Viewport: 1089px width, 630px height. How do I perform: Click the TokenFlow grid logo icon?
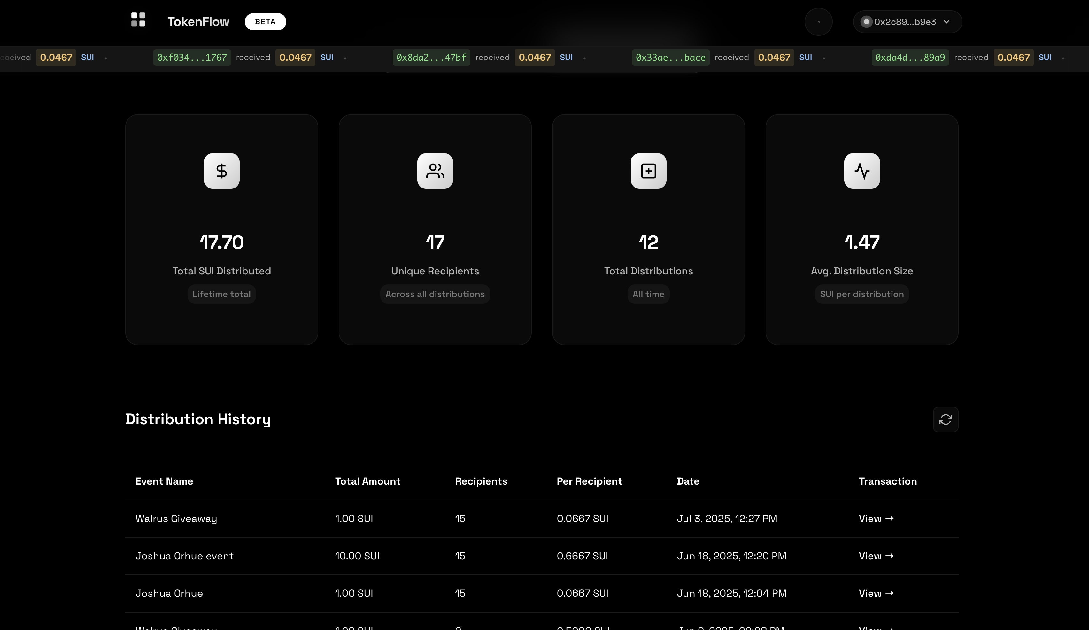(138, 19)
